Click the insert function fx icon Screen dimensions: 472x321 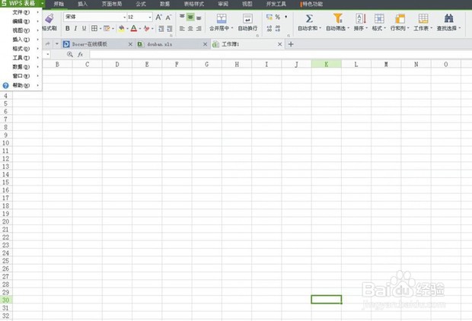(x=80, y=55)
